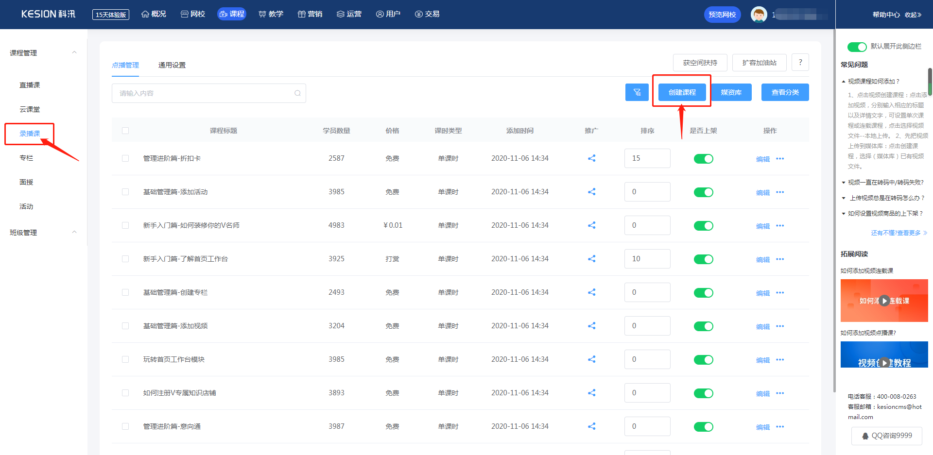This screenshot has width=933, height=455.
Task: Click the user avatar in top bar
Action: tap(759, 15)
